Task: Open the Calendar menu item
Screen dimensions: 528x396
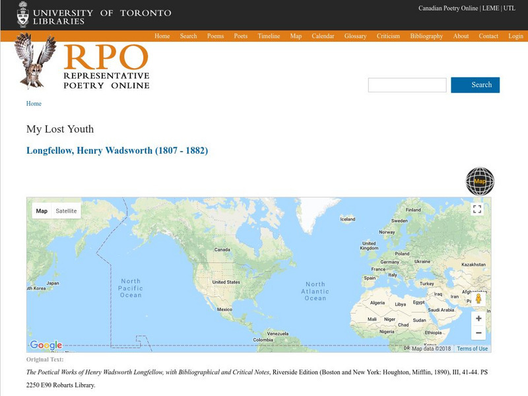Action: 323,36
